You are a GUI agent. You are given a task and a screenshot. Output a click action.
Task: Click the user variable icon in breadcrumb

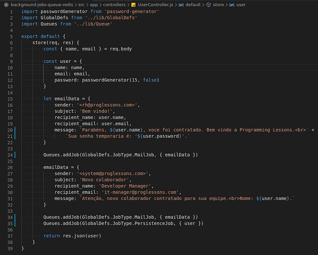click(232, 5)
